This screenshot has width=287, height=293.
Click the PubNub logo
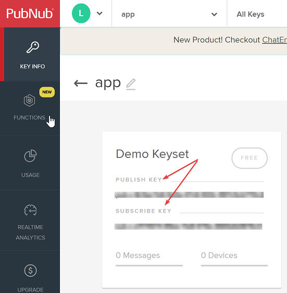point(30,14)
